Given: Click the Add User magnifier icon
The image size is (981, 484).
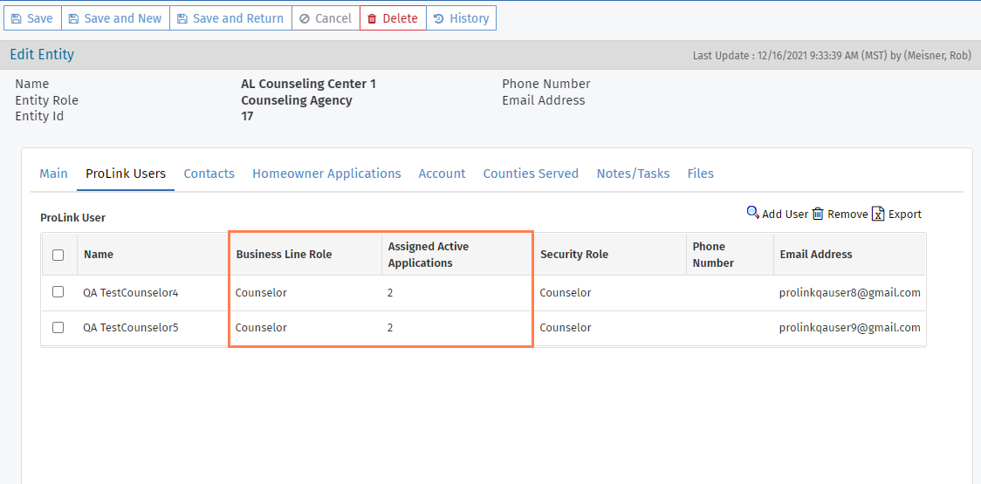Looking at the screenshot, I should tap(752, 213).
